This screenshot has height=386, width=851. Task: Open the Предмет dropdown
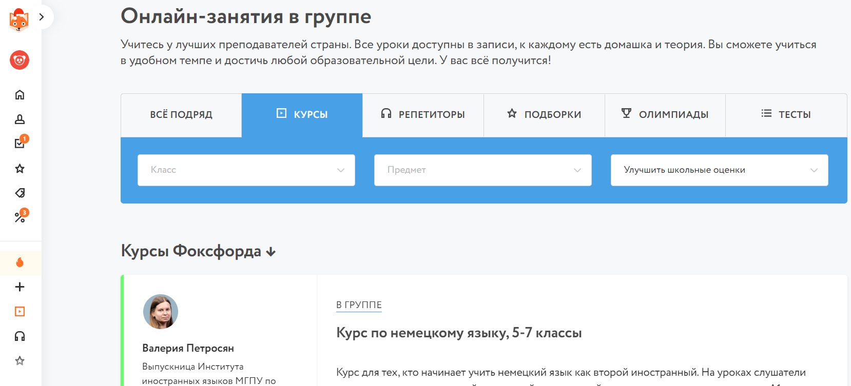[483, 170]
